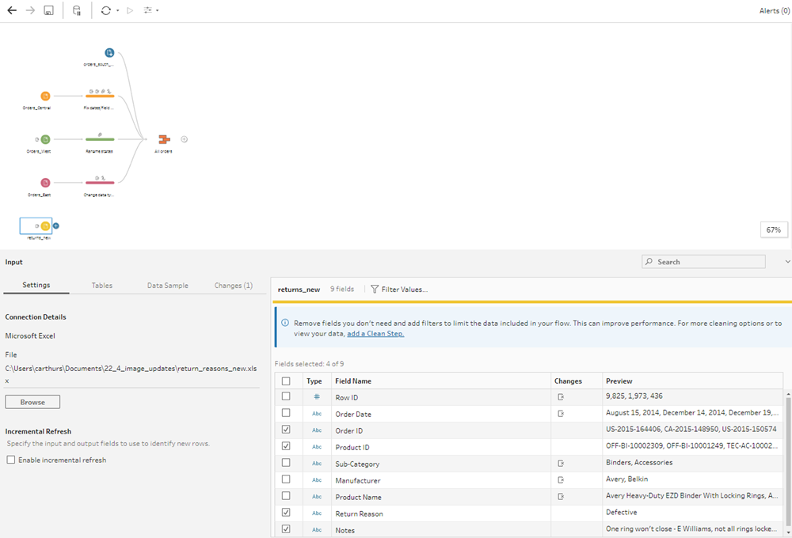Enable incremental refresh checkbox
This screenshot has width=792, height=538.
pos(11,460)
